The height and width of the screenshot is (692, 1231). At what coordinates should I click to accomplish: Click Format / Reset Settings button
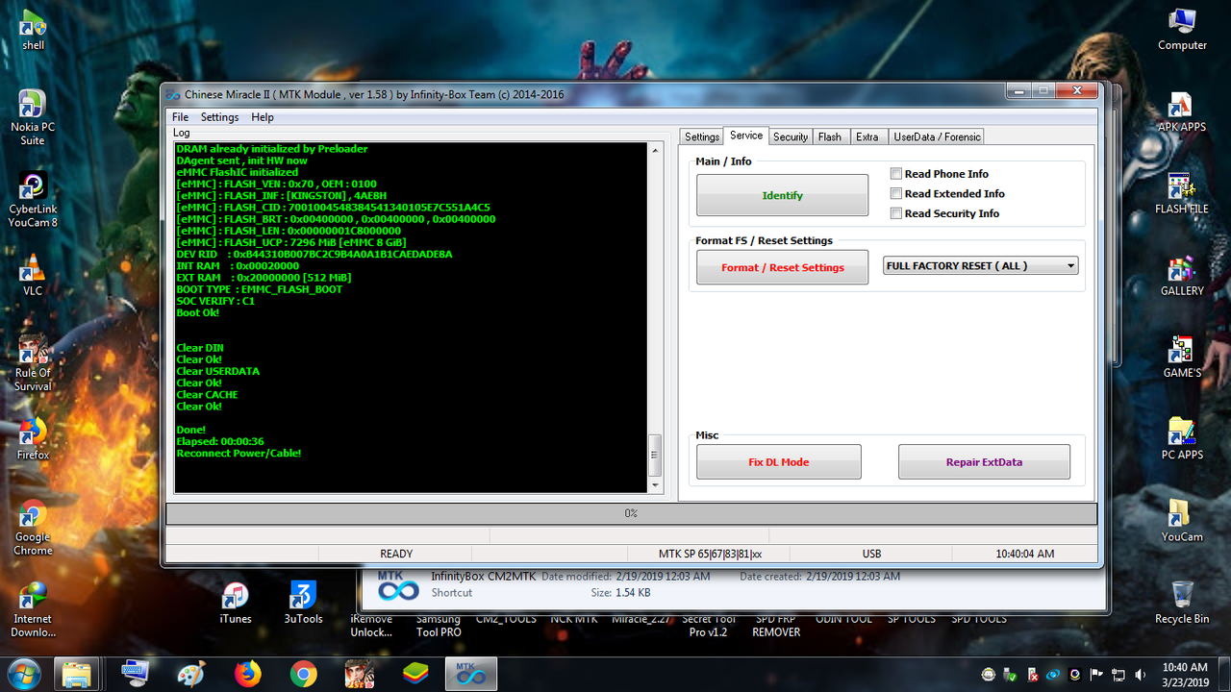click(x=782, y=267)
